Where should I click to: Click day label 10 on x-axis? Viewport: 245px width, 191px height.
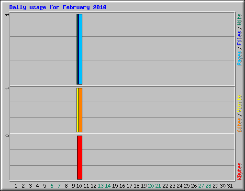tap(79, 186)
